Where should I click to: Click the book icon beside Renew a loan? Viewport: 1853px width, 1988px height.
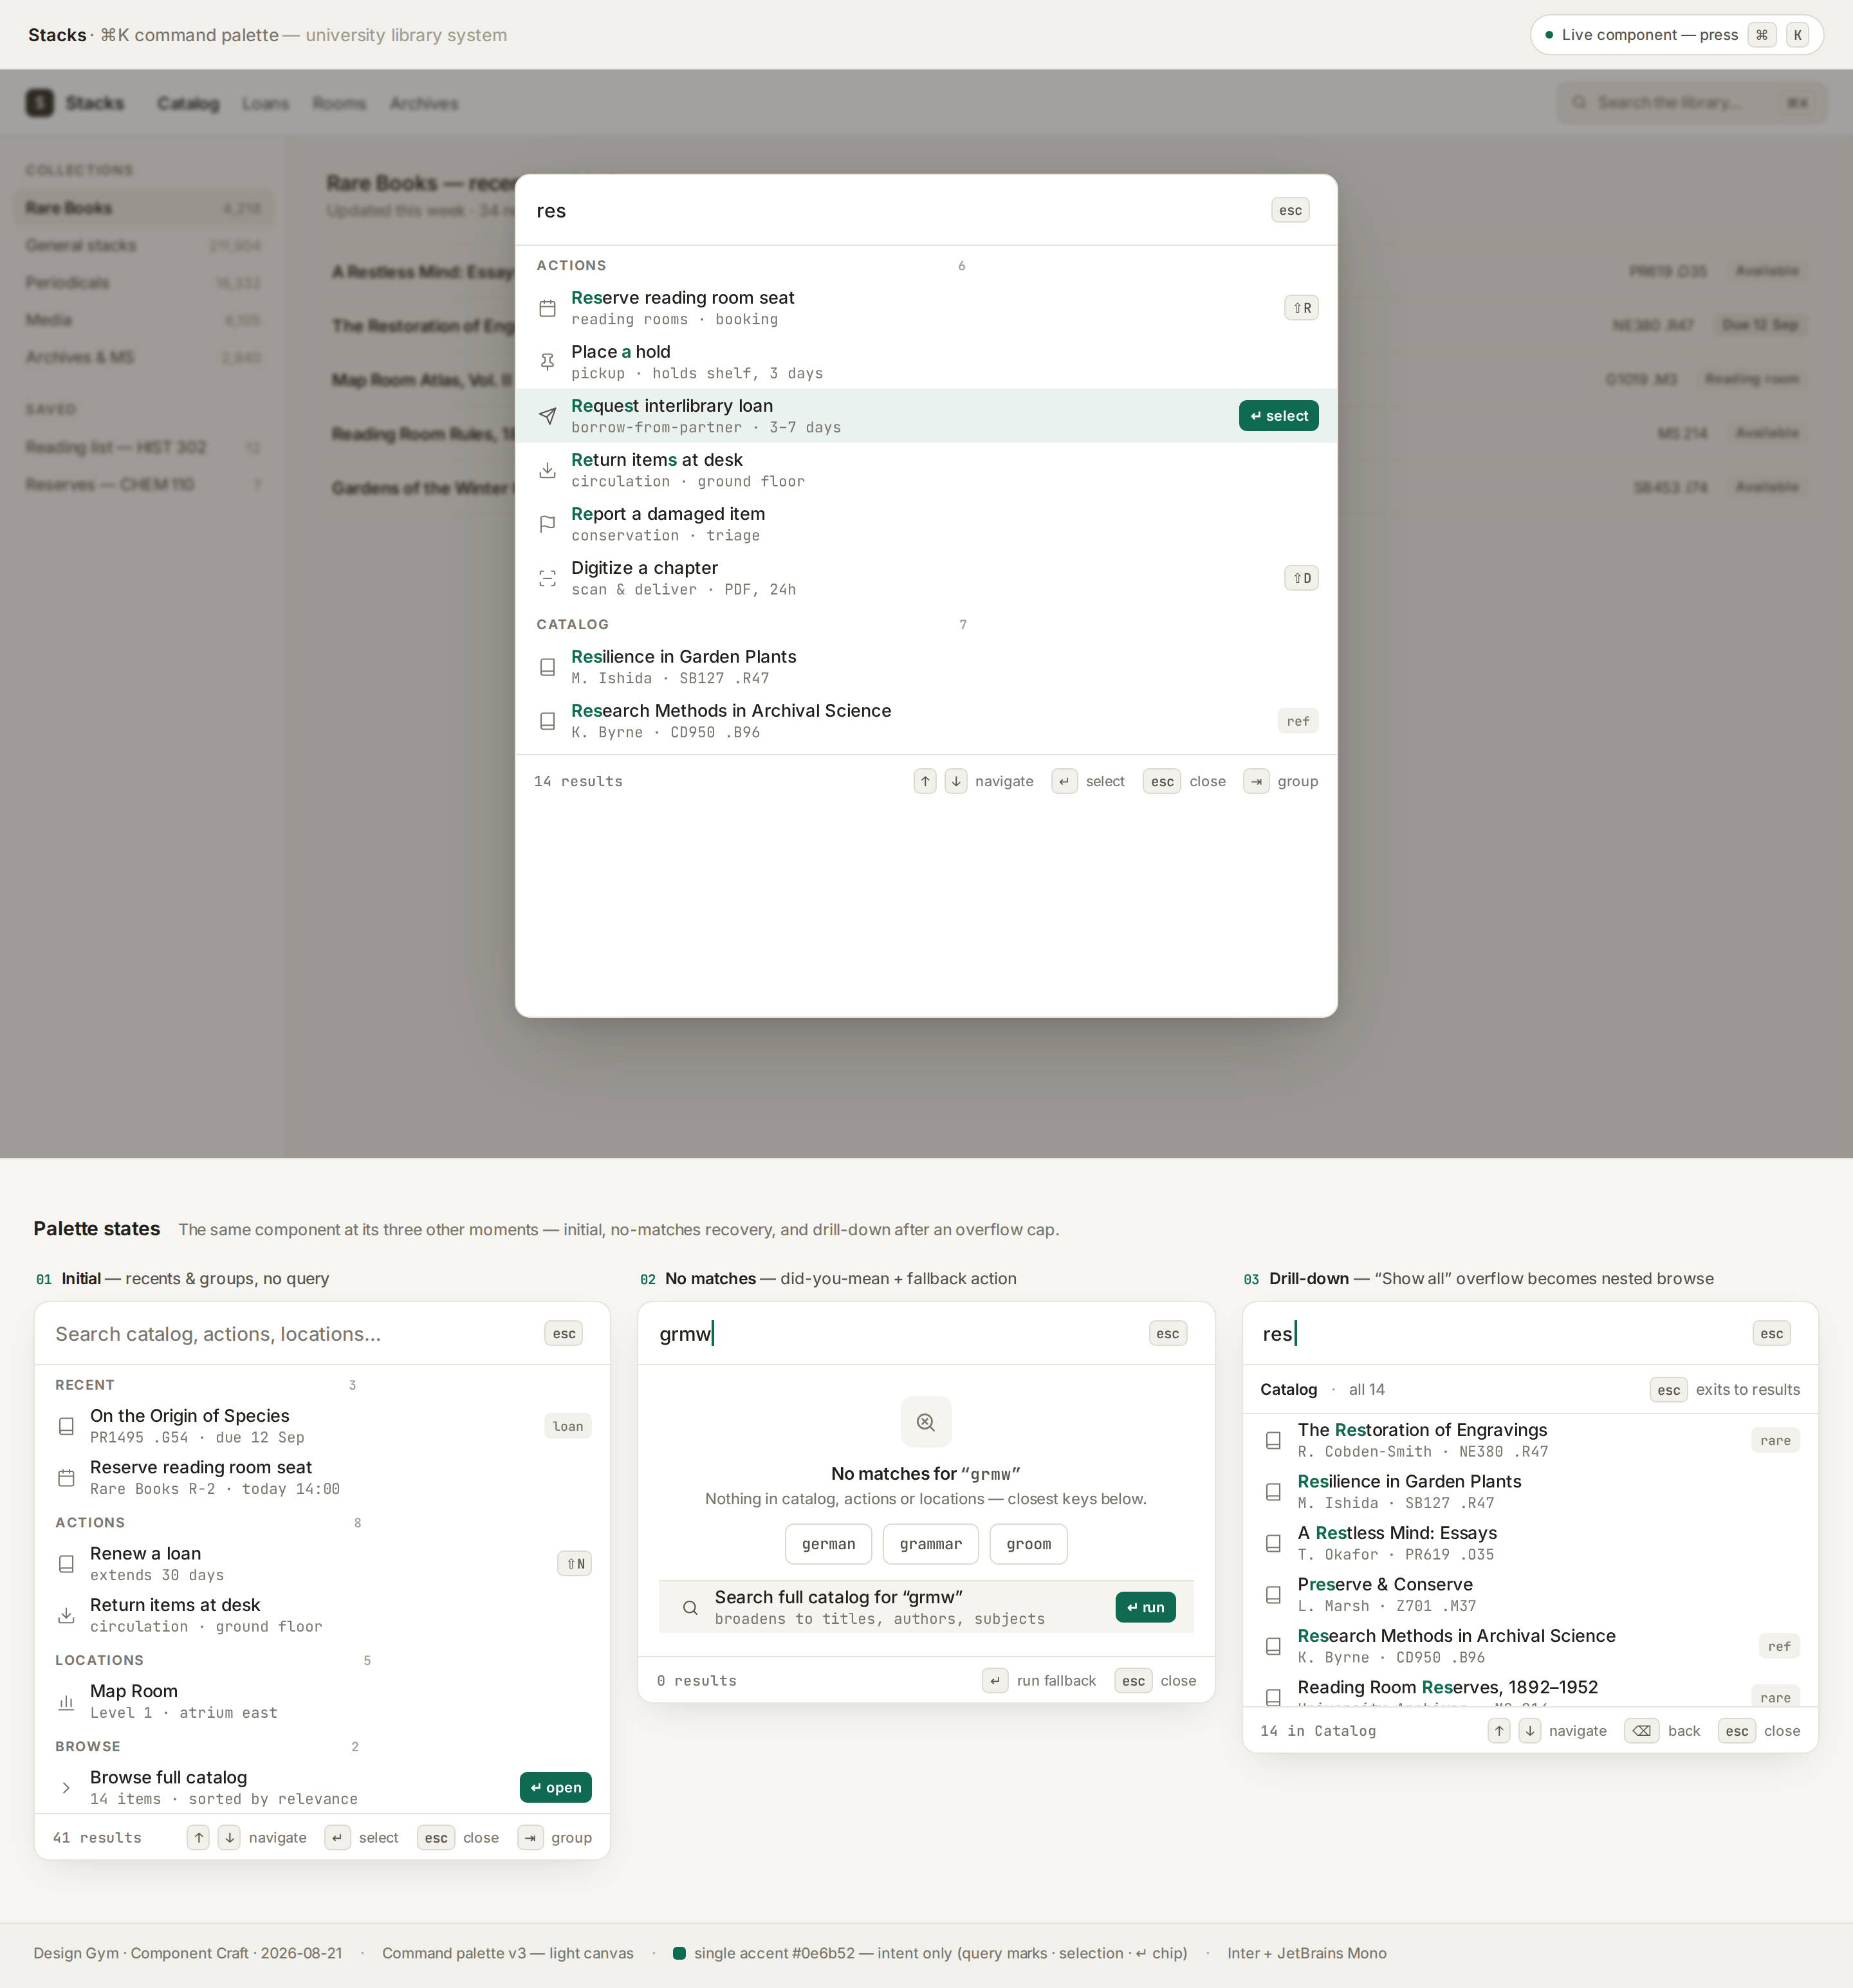[x=66, y=1563]
